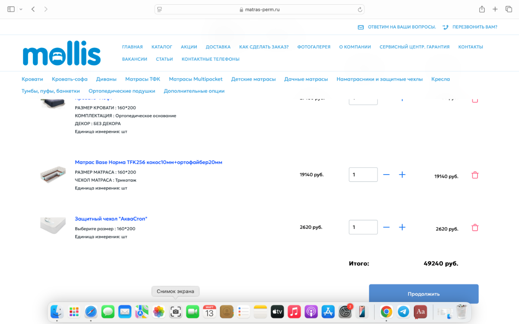Delete the AquaStop protective cover from cart
Image resolution: width=519 pixels, height=324 pixels.
(x=475, y=228)
